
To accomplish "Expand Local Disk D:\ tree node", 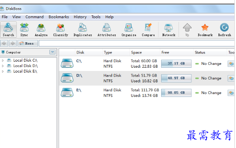I will pos(3,66).
